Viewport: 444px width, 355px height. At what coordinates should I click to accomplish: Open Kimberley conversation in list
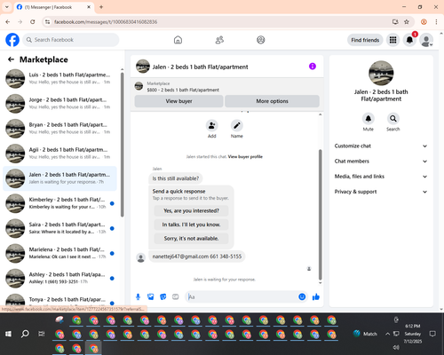pos(59,203)
